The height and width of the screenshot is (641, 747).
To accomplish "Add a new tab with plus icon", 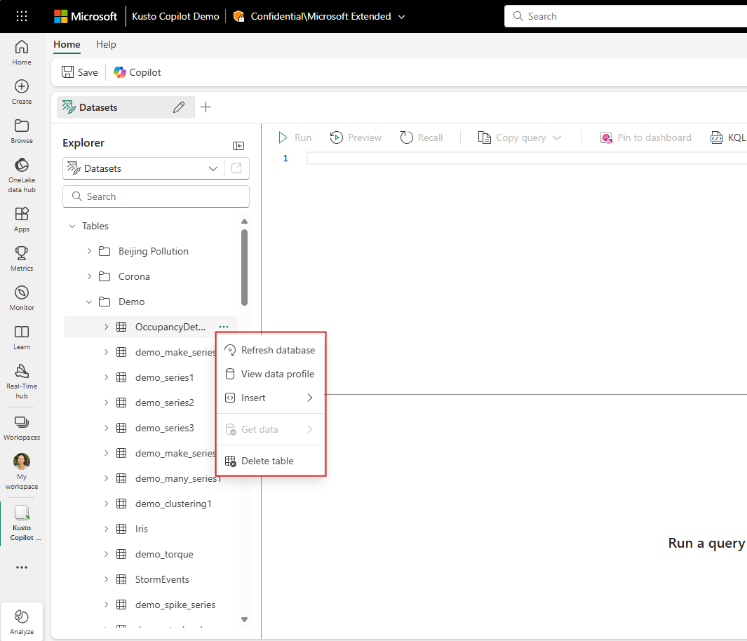I will pos(206,107).
